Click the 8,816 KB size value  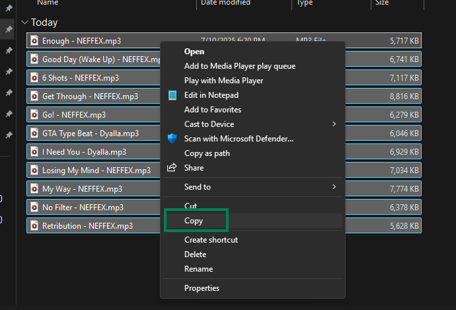click(x=404, y=97)
